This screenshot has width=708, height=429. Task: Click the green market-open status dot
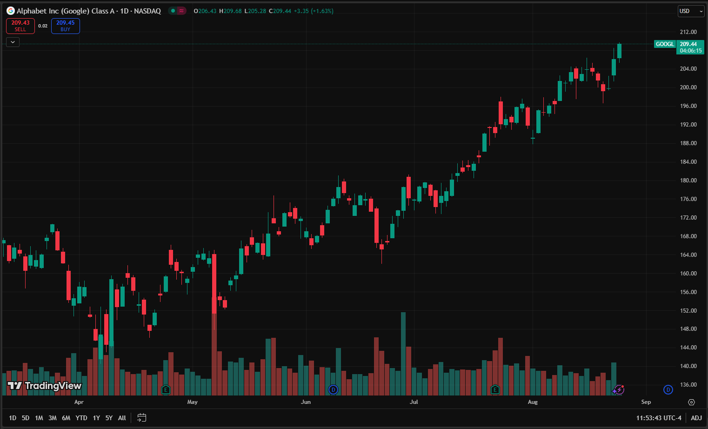173,11
